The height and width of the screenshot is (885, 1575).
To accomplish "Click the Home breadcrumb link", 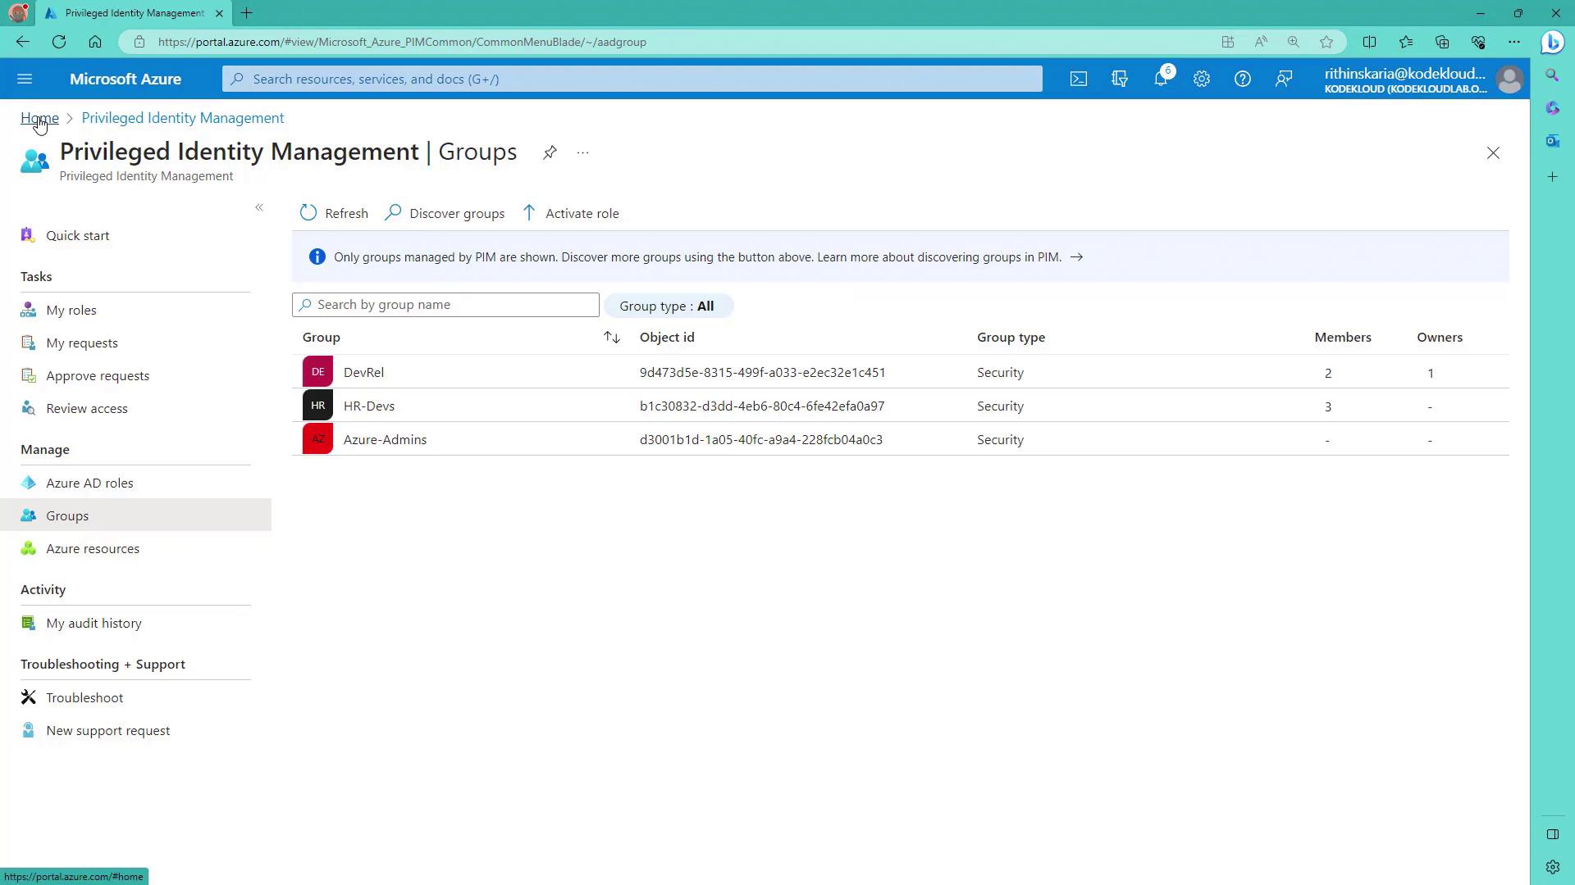I will [x=39, y=118].
